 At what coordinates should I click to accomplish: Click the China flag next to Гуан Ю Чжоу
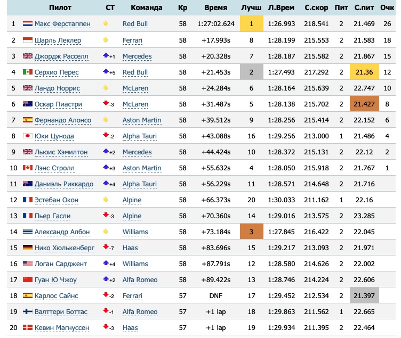(x=28, y=279)
